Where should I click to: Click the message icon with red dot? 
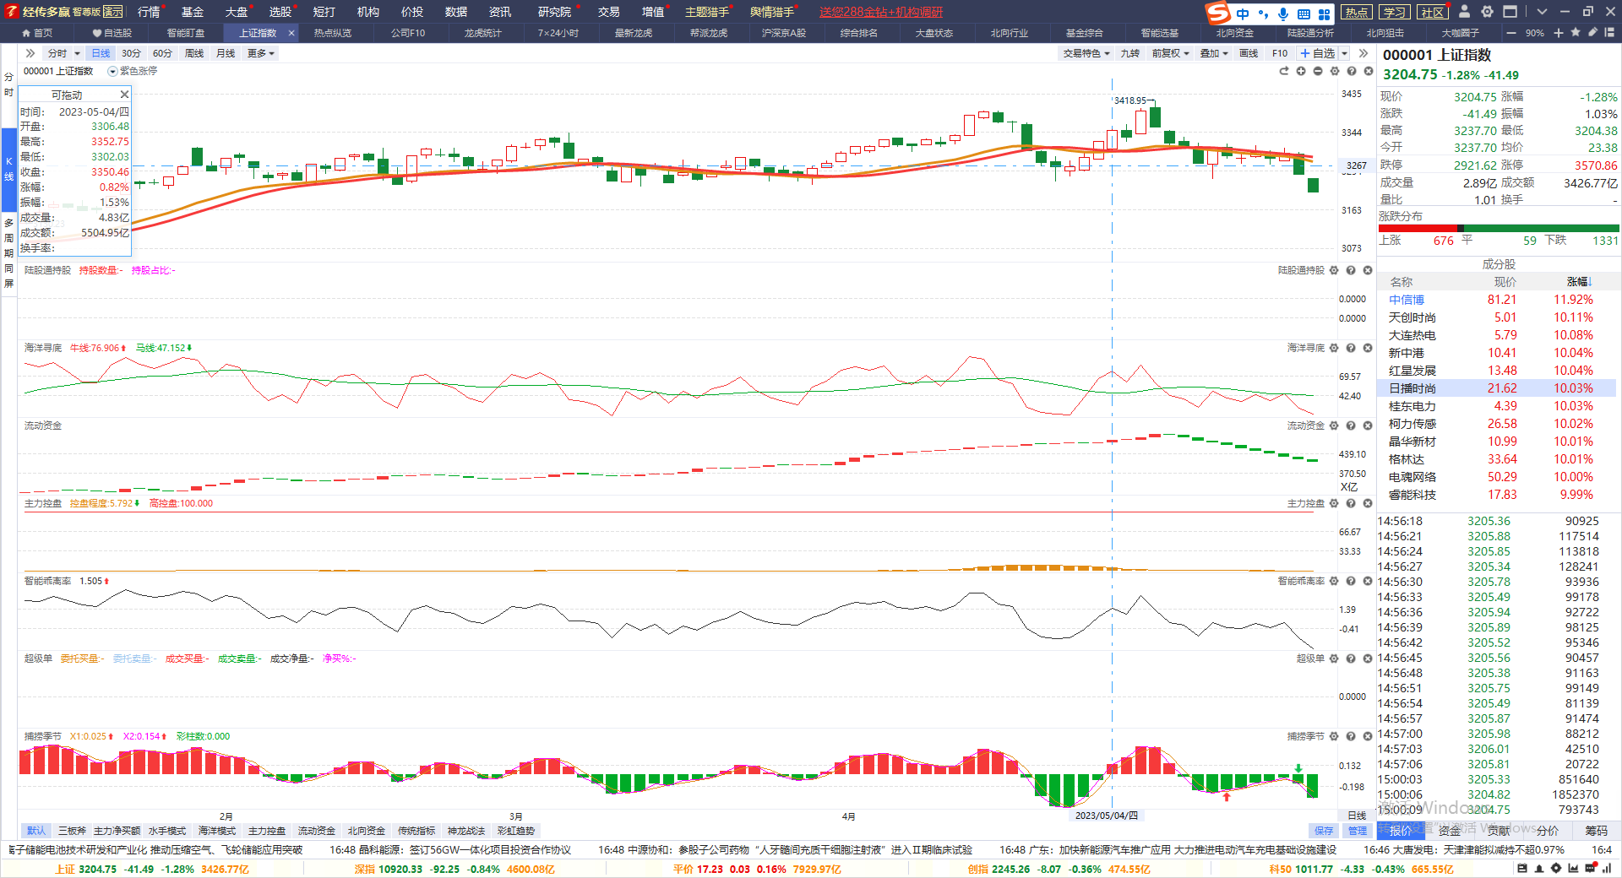point(1590,868)
